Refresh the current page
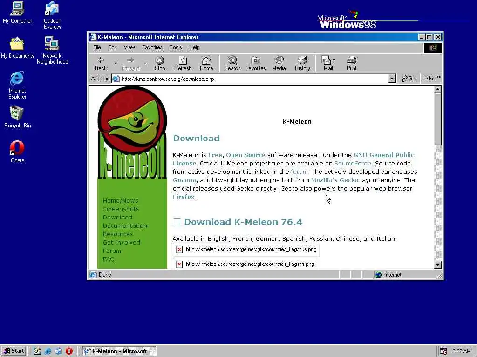The height and width of the screenshot is (357, 477). coord(183,63)
